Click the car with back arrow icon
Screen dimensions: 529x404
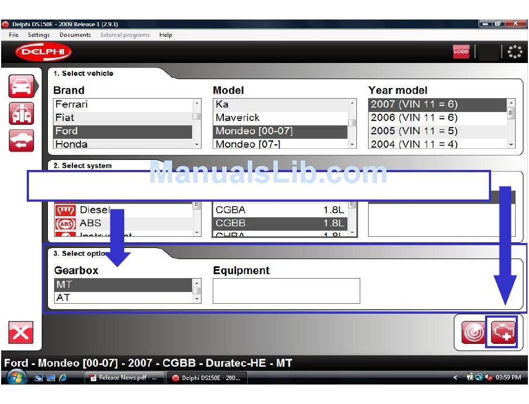click(x=22, y=140)
